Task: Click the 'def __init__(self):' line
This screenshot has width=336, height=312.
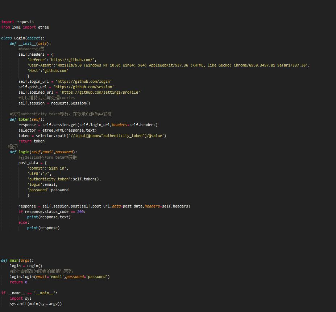Action: [x=30, y=43]
